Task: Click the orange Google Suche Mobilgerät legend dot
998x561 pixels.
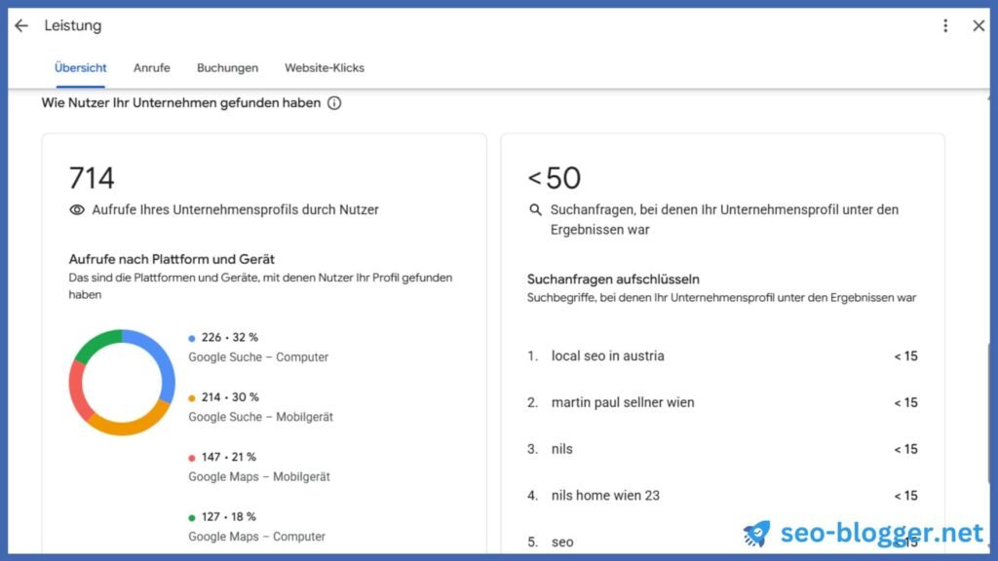Action: pos(192,398)
